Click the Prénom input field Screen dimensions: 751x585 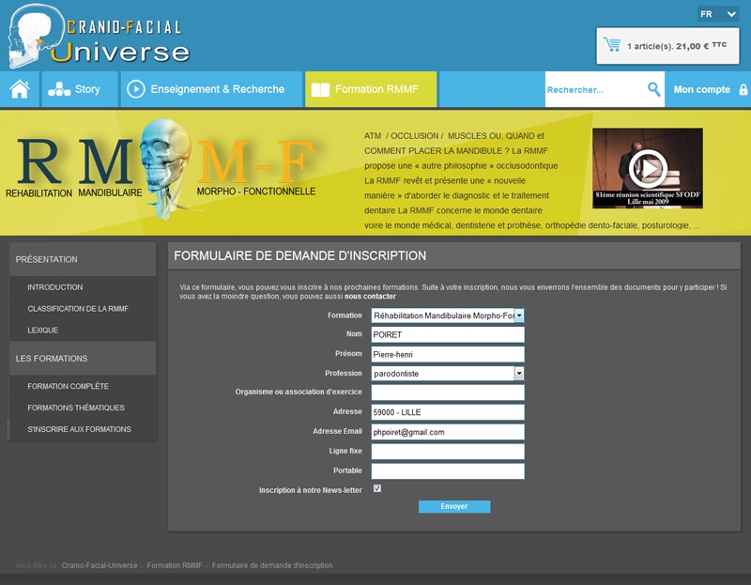click(448, 354)
